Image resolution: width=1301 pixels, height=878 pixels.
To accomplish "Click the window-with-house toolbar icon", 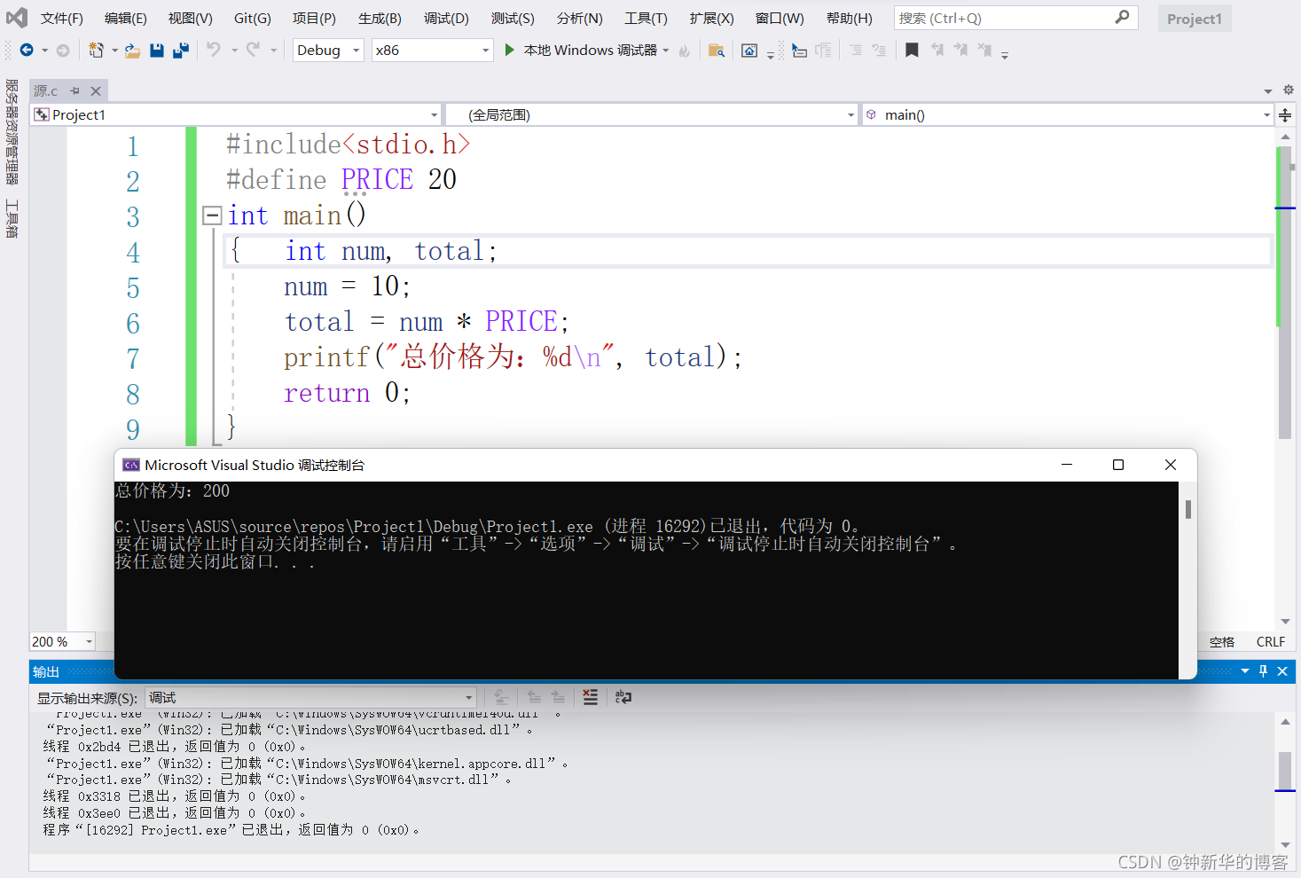I will (749, 51).
